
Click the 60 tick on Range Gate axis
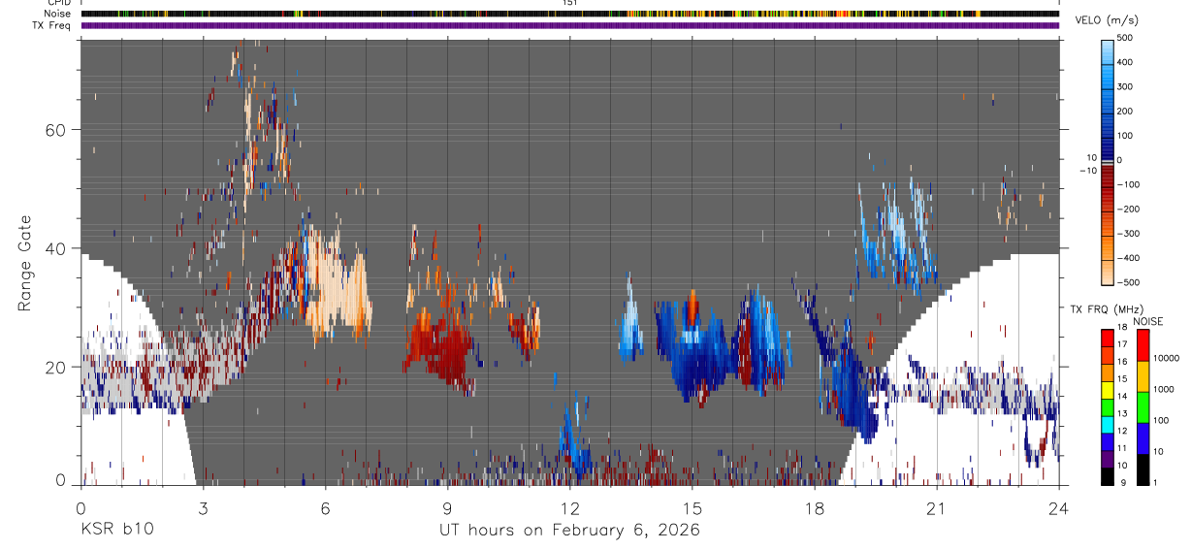pos(56,129)
